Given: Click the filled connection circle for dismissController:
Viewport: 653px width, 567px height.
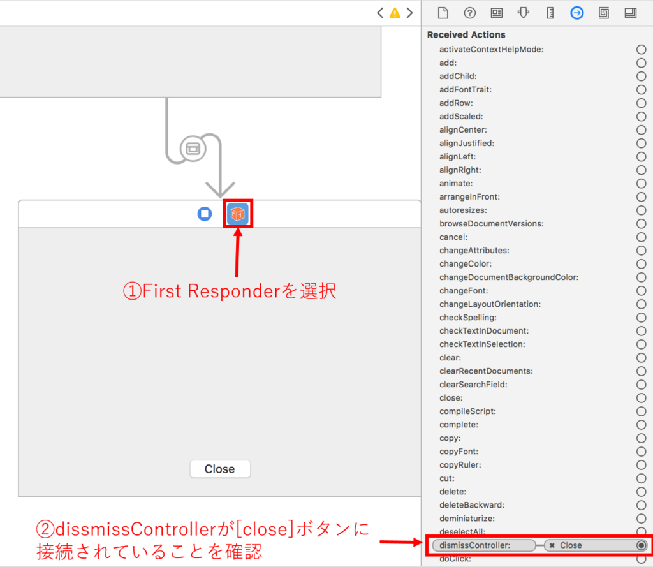Looking at the screenshot, I should coord(641,545).
